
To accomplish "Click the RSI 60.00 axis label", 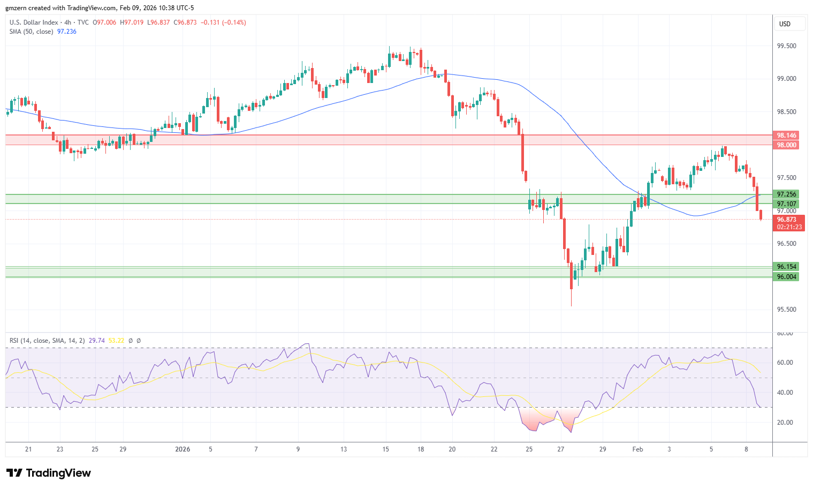I will click(785, 363).
